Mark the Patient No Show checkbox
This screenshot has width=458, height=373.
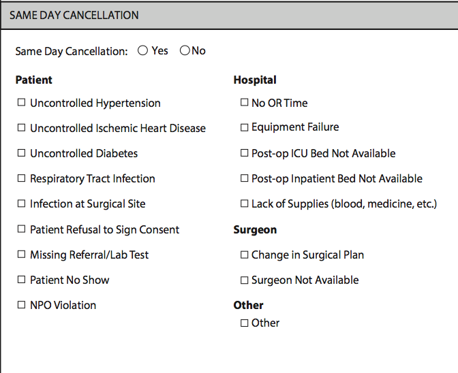(x=21, y=279)
